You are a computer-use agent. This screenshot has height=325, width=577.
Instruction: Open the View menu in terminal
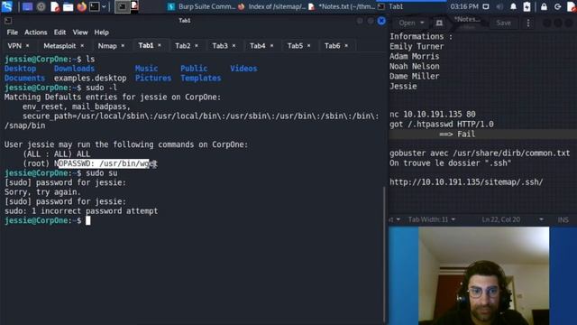tap(80, 32)
